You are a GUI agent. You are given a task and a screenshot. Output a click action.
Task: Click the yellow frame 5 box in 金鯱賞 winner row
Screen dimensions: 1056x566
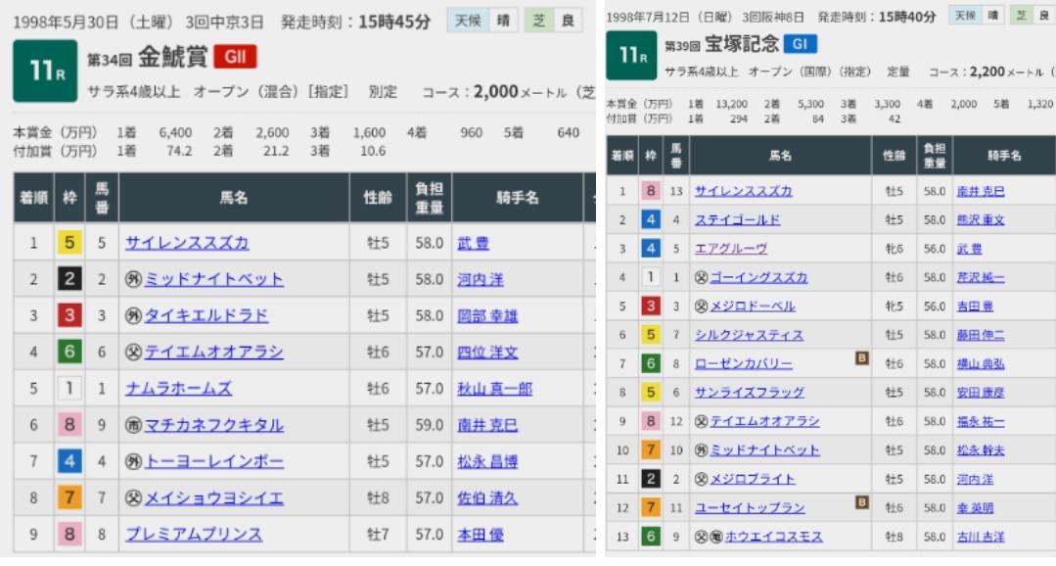(x=67, y=244)
